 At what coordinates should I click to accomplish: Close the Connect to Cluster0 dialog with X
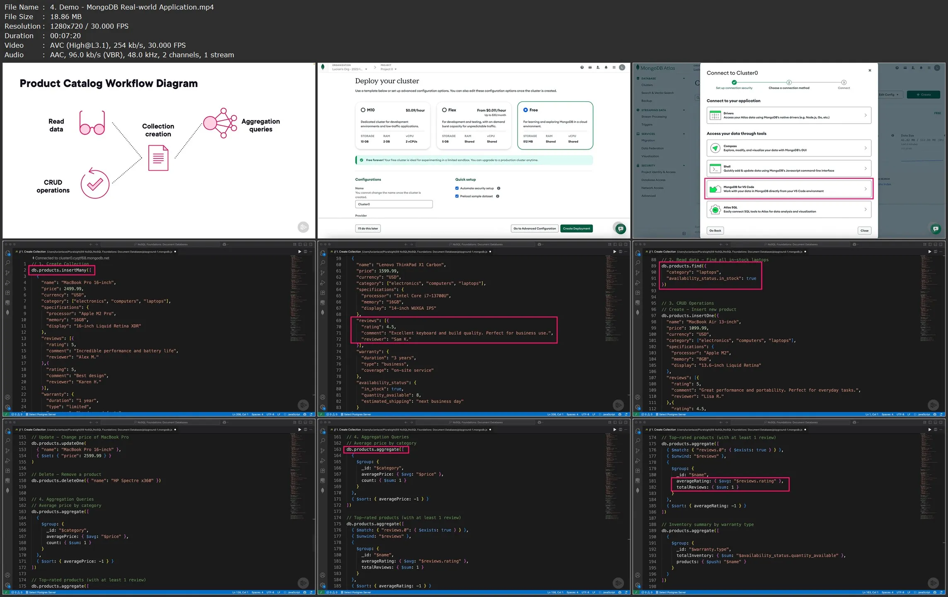pos(870,71)
